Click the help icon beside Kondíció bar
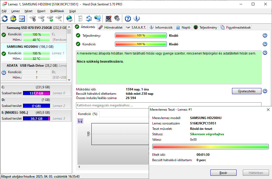 click(x=265, y=44)
